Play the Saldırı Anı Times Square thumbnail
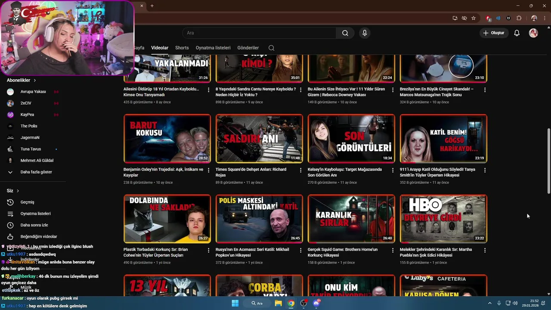 (x=259, y=138)
